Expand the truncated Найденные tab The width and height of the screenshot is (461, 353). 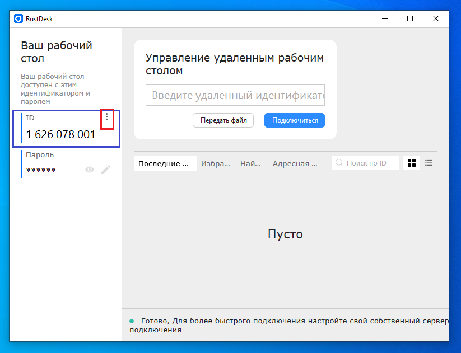[x=251, y=163]
